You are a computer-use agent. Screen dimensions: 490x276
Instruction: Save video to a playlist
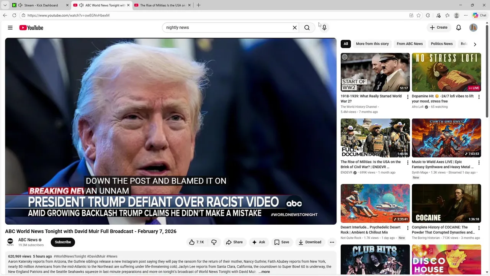coord(281,242)
